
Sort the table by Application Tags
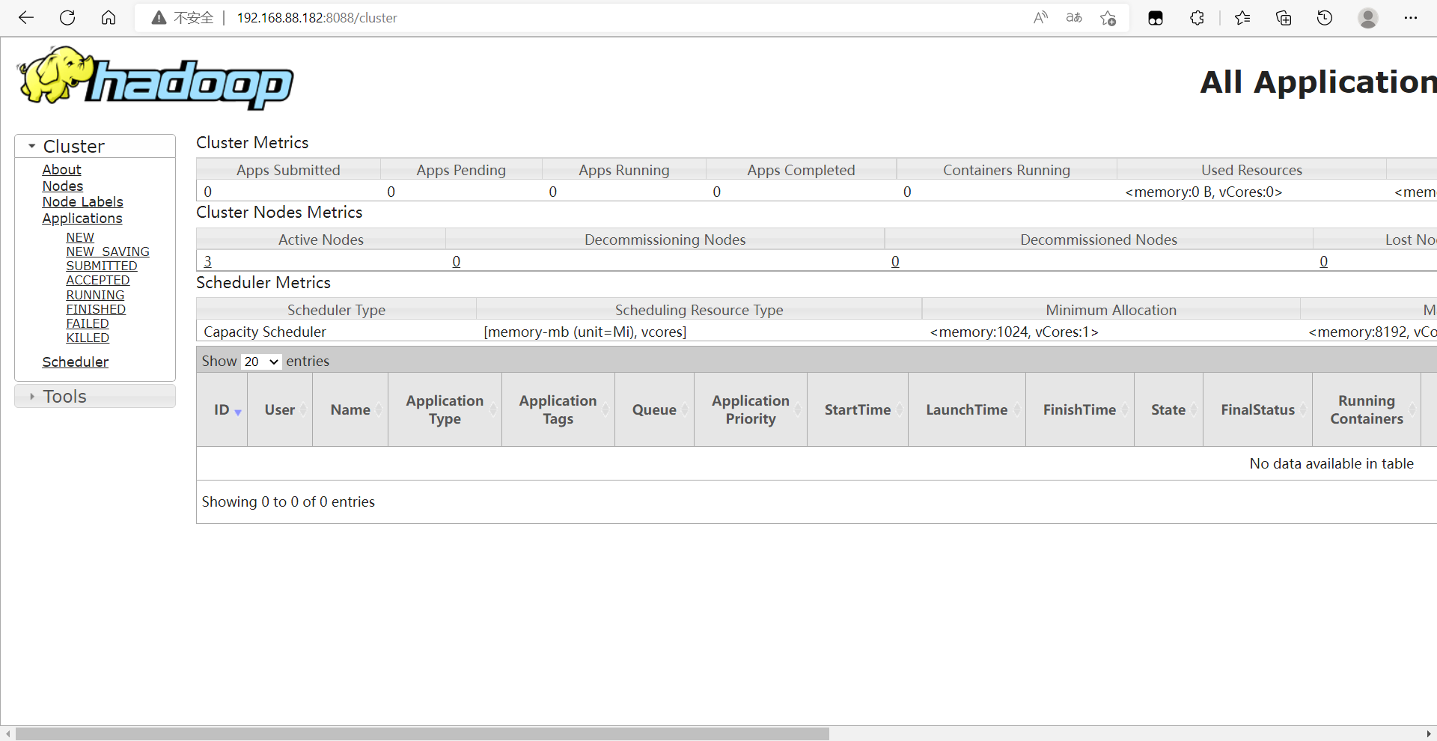click(558, 409)
